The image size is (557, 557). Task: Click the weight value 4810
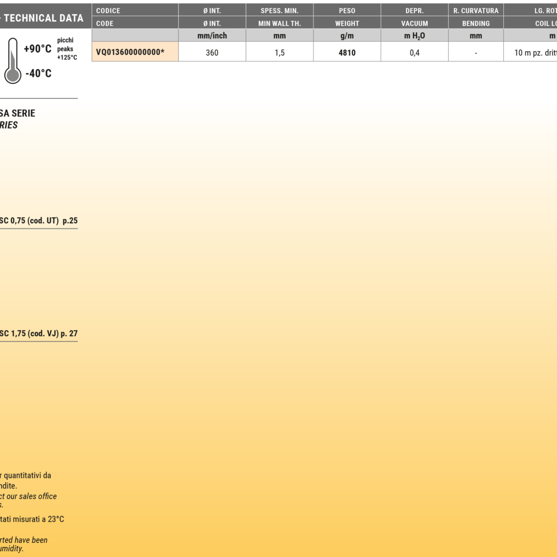click(x=347, y=52)
